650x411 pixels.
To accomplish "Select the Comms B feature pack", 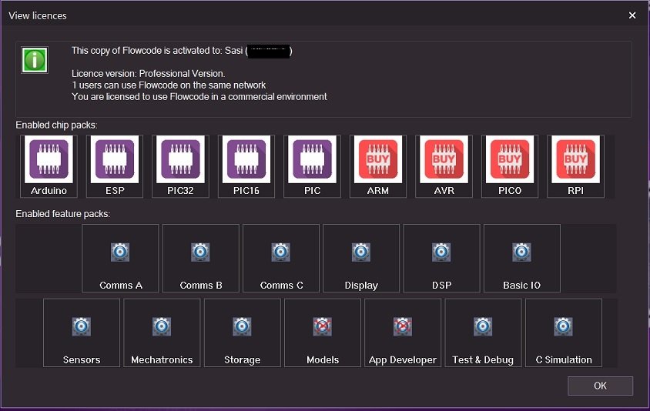I will click(x=201, y=252).
